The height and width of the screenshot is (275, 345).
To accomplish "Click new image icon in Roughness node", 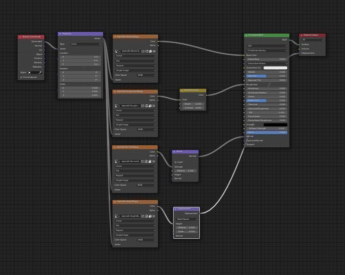I will click(146, 106).
